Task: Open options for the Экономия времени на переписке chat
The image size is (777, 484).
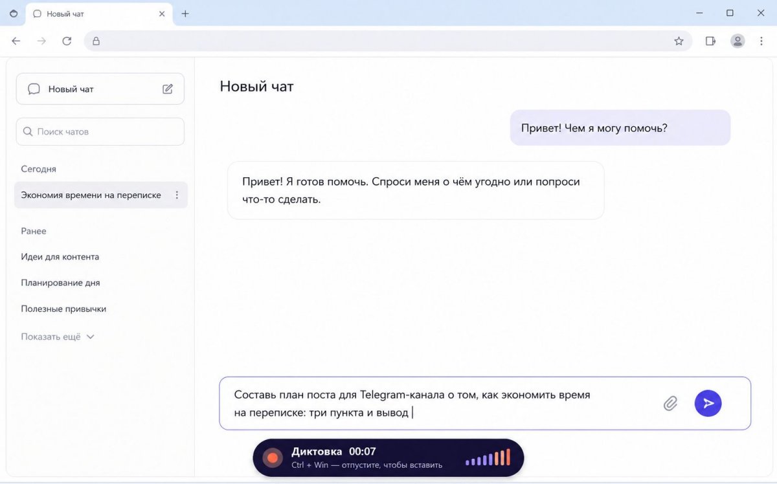Action: (177, 195)
